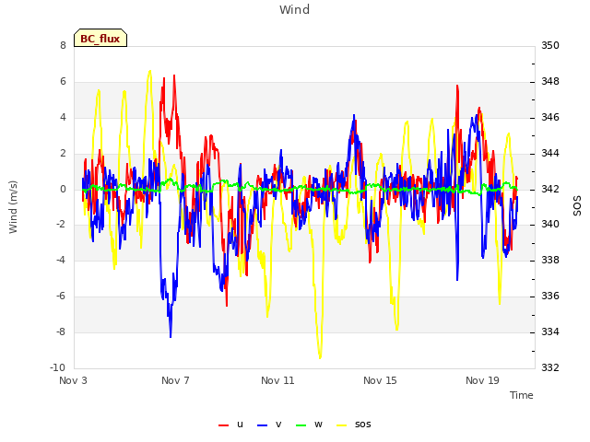590x442 pixels.
Task: Click the green w legend swatch
Action: tap(301, 425)
